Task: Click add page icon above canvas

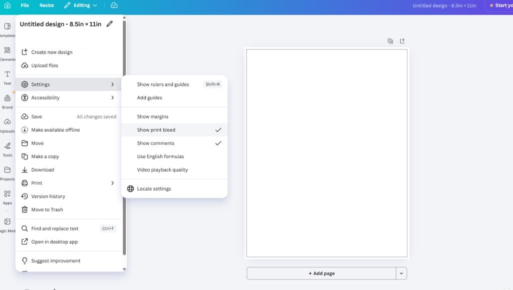Action: point(402,41)
